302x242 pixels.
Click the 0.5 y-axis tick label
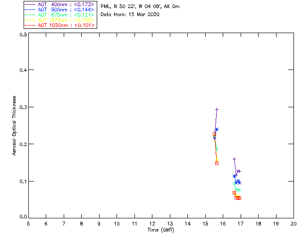[x=23, y=35]
